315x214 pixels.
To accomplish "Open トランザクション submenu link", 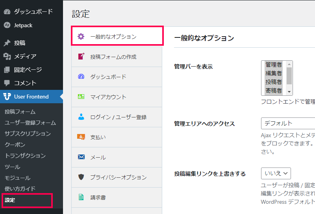I will (x=25, y=156).
